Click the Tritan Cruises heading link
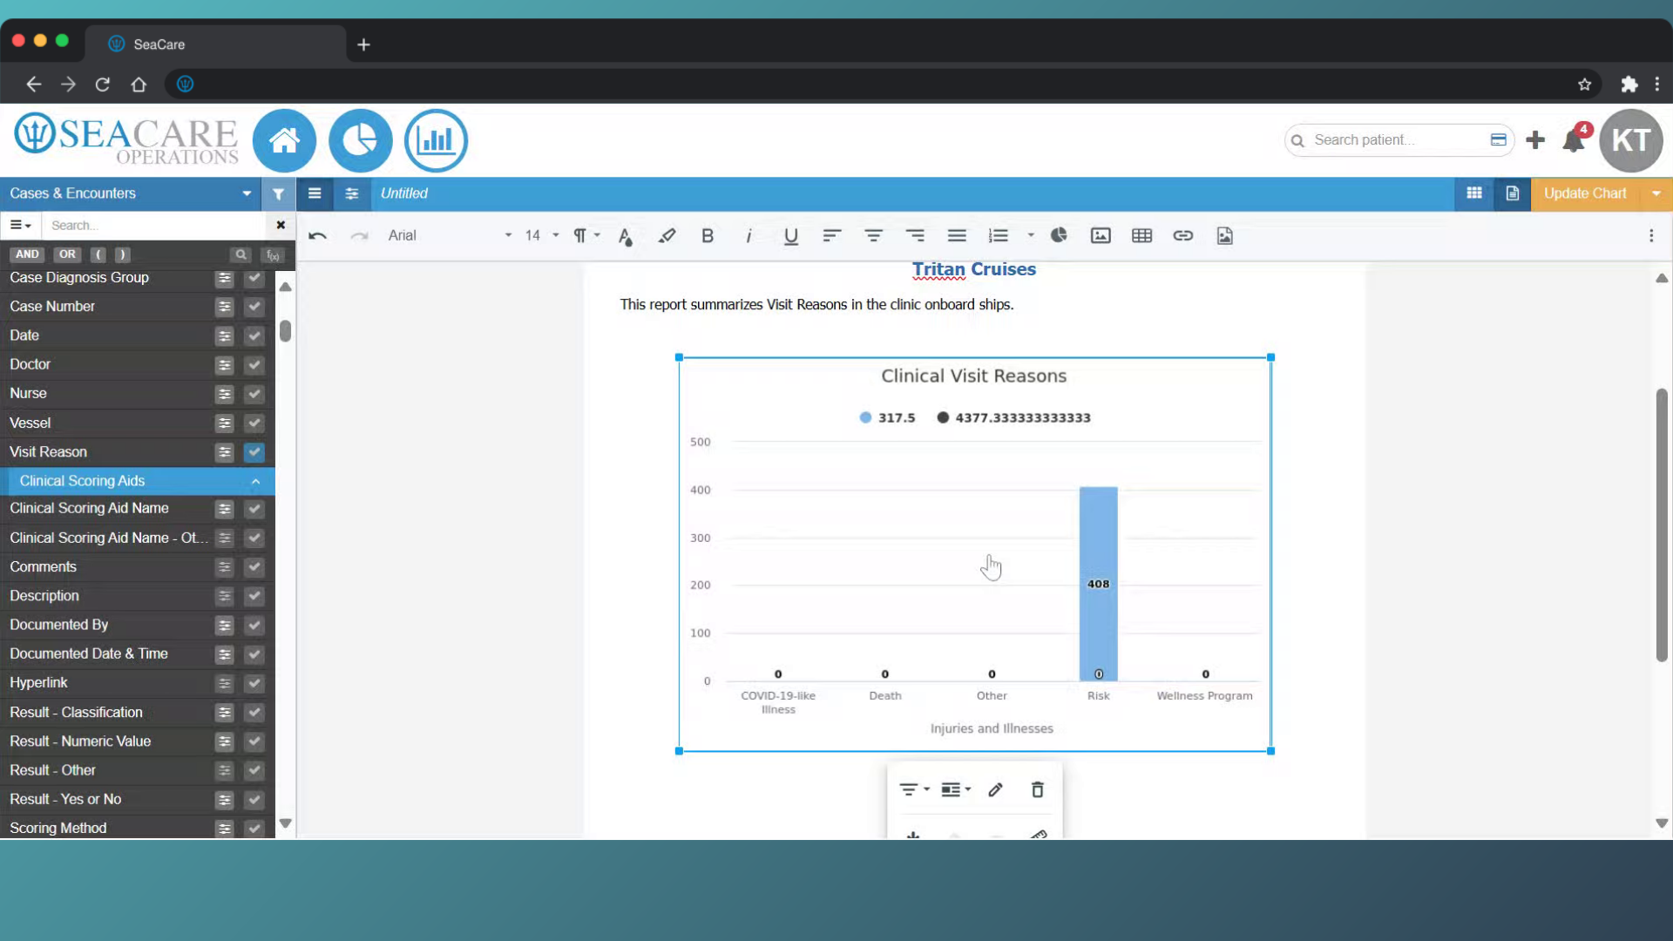The width and height of the screenshot is (1673, 941). [974, 270]
